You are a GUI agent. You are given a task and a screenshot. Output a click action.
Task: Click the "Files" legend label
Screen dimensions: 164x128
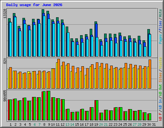(x=160, y=26)
